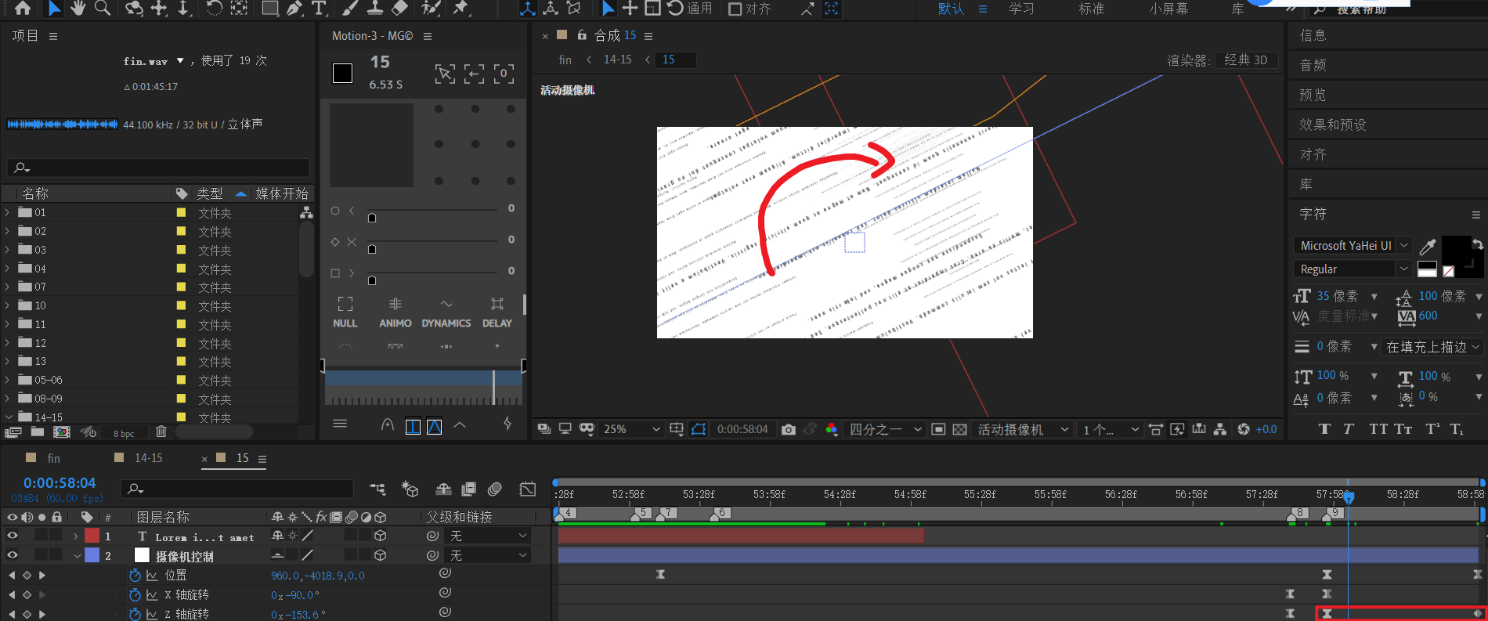Switch to 14-15 timeline tab
Viewport: 1488px width, 621px height.
point(149,458)
